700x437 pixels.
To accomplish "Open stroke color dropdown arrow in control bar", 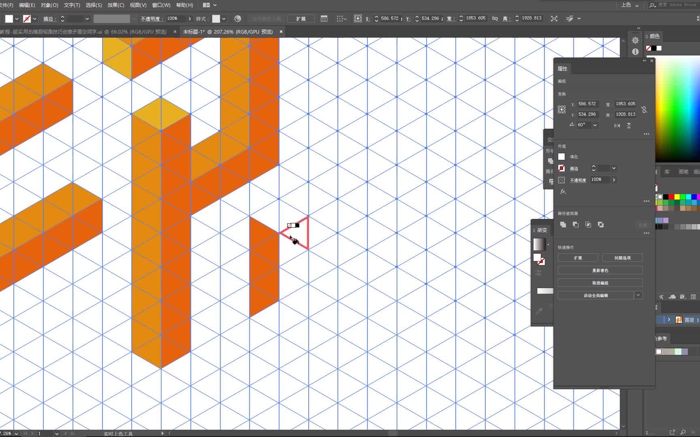I will point(35,19).
